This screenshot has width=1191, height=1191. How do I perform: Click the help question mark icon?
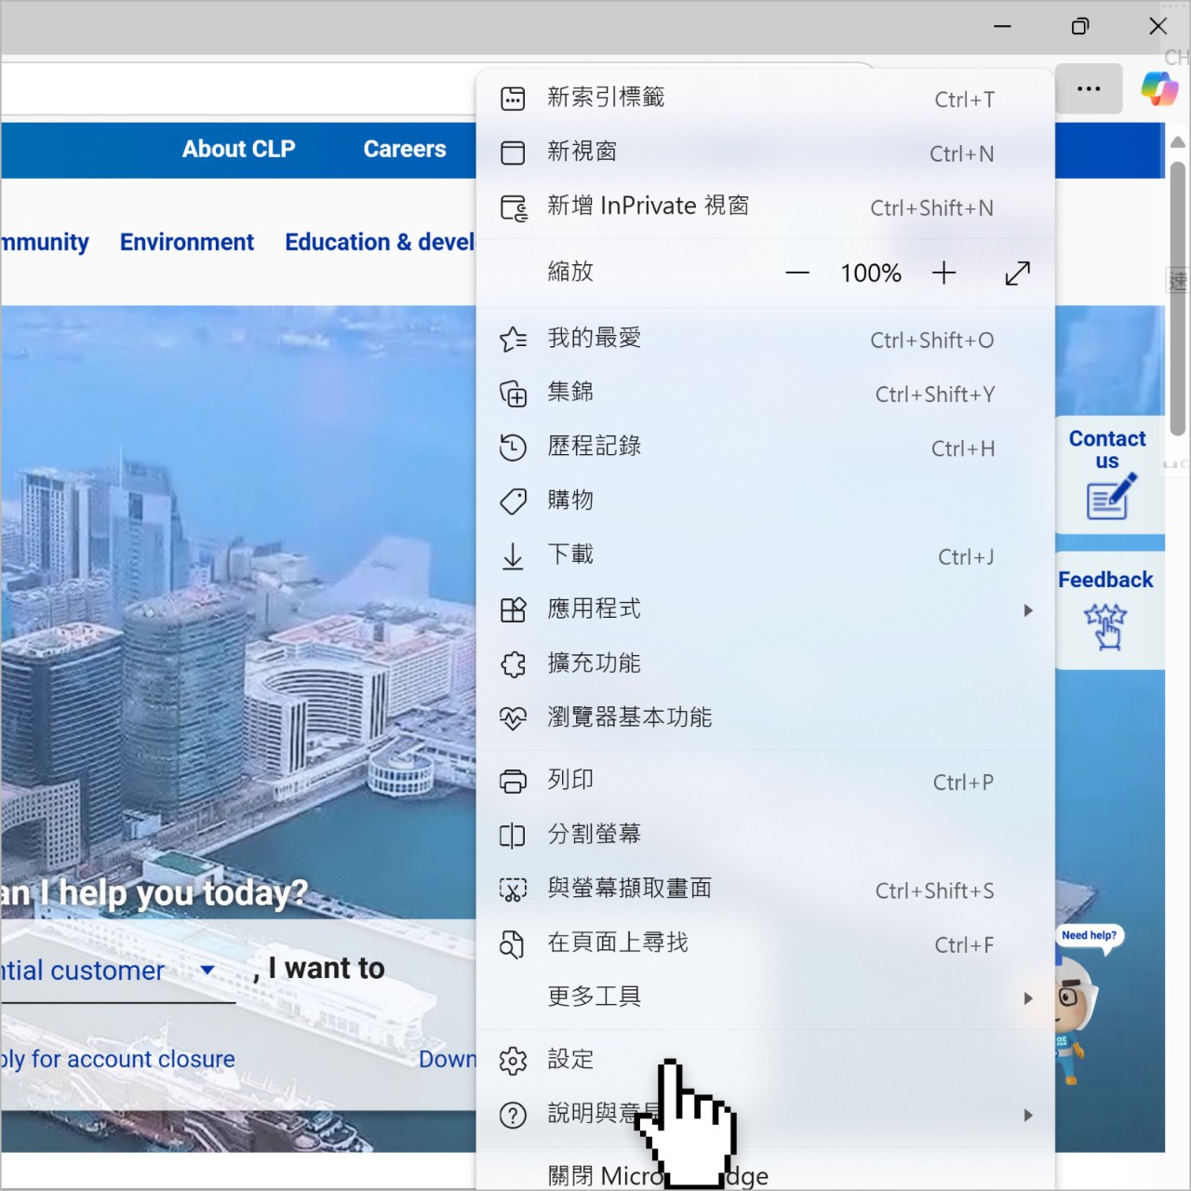click(513, 1115)
